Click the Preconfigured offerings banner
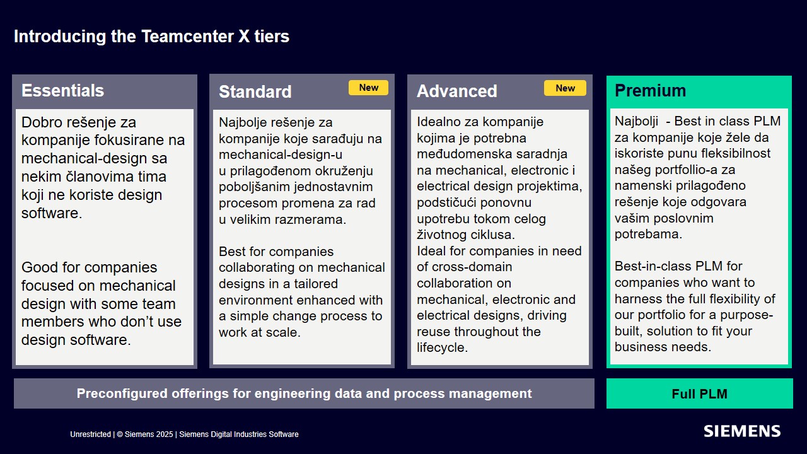807x454 pixels. (x=304, y=394)
